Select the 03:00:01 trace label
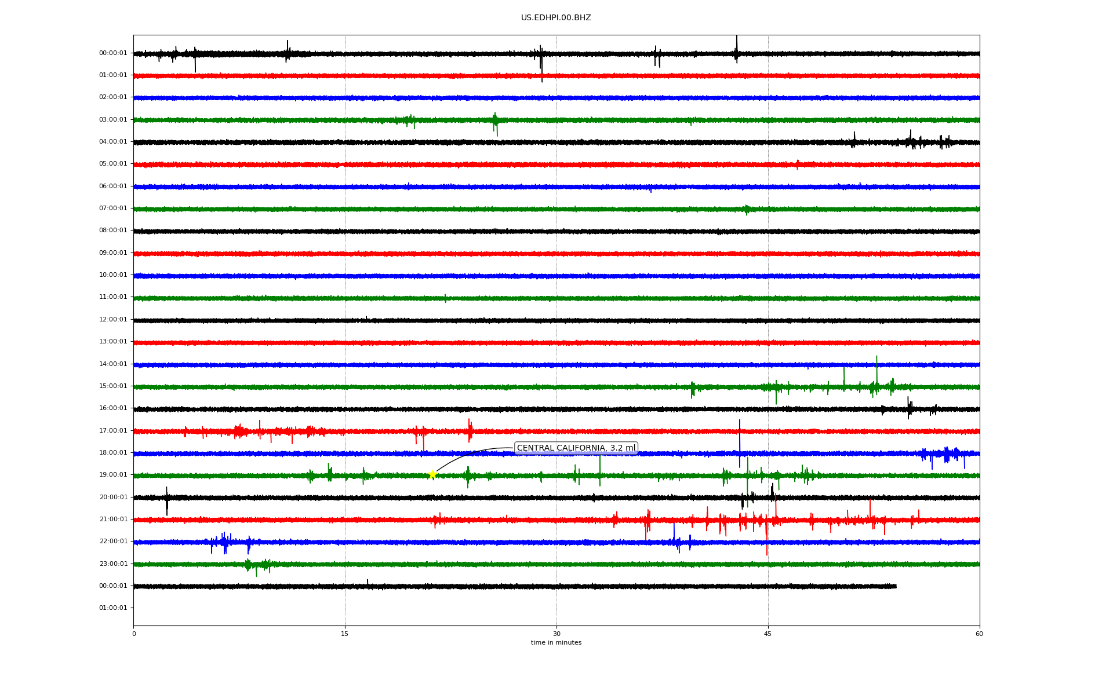 (113, 120)
